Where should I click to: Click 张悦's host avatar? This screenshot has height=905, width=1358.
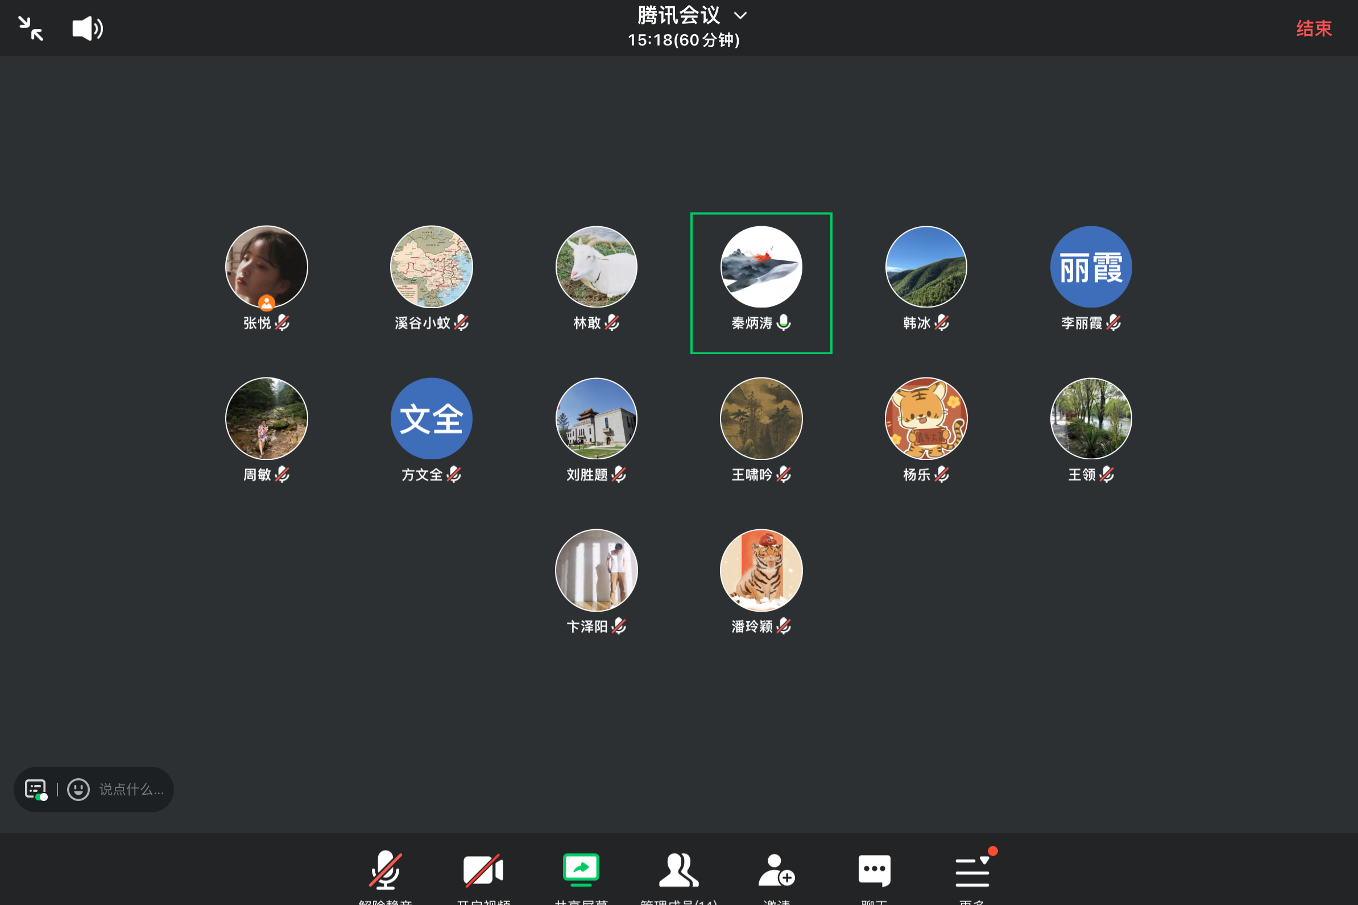click(x=266, y=267)
